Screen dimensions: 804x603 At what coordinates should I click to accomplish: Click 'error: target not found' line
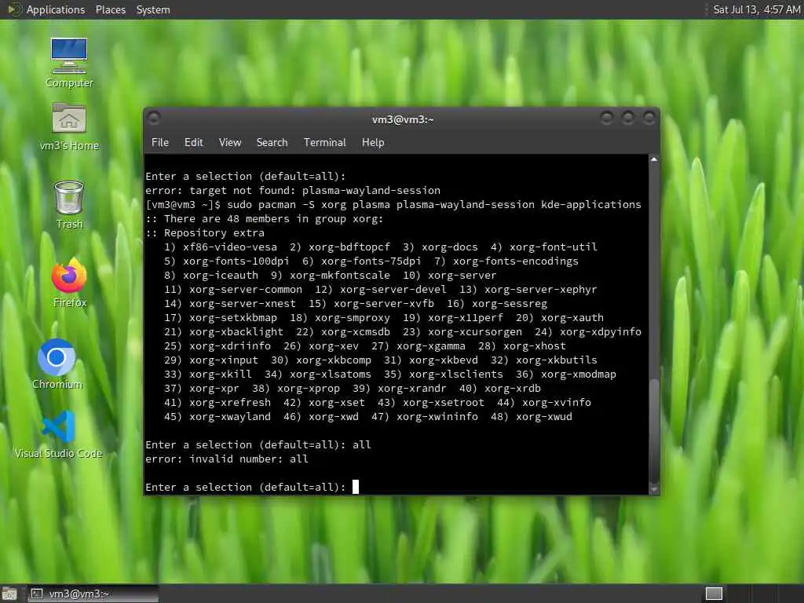tap(293, 191)
